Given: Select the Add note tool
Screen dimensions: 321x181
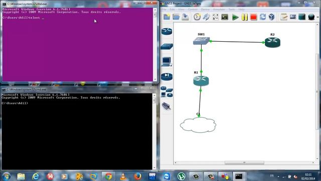Looking at the screenshot, I should (284, 17).
